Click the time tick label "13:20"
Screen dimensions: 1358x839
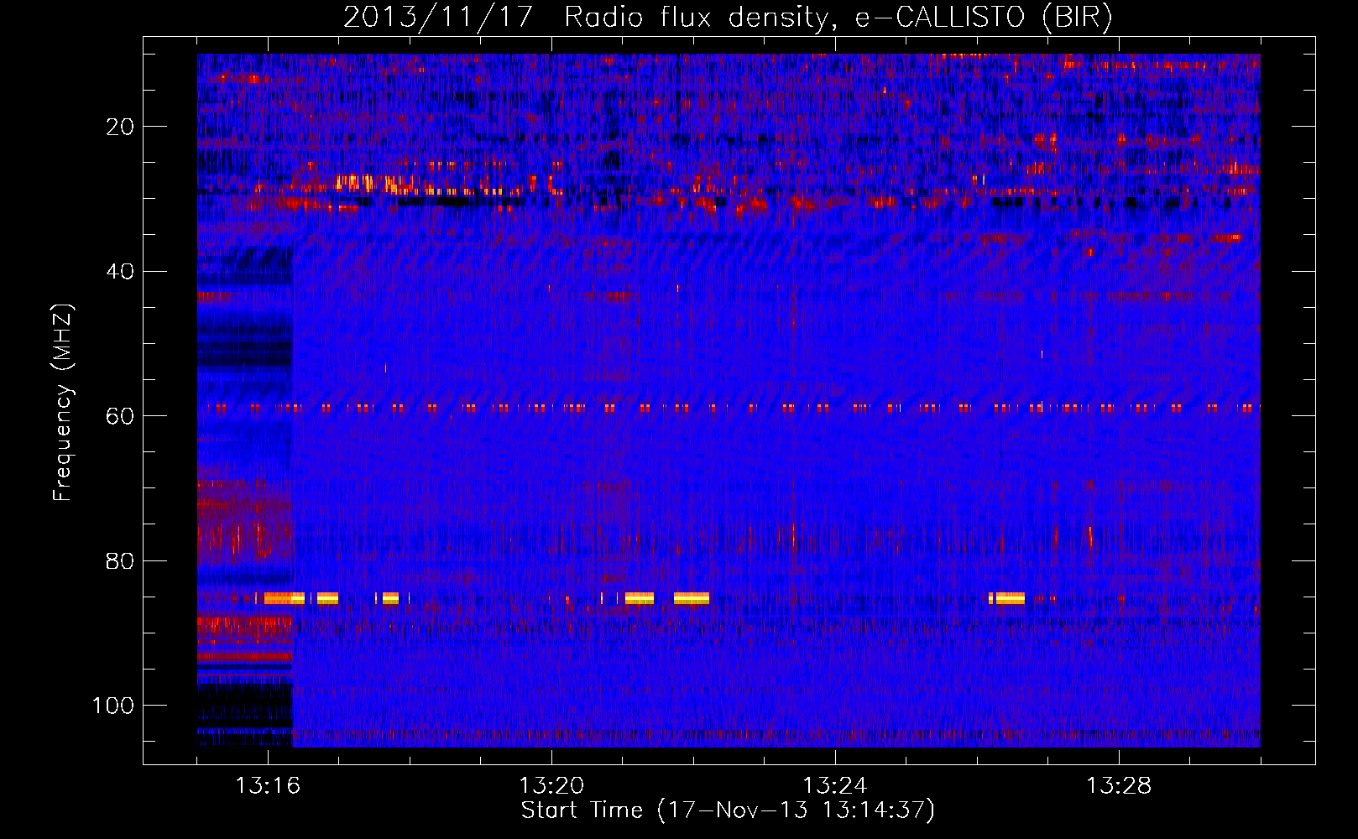click(x=551, y=786)
